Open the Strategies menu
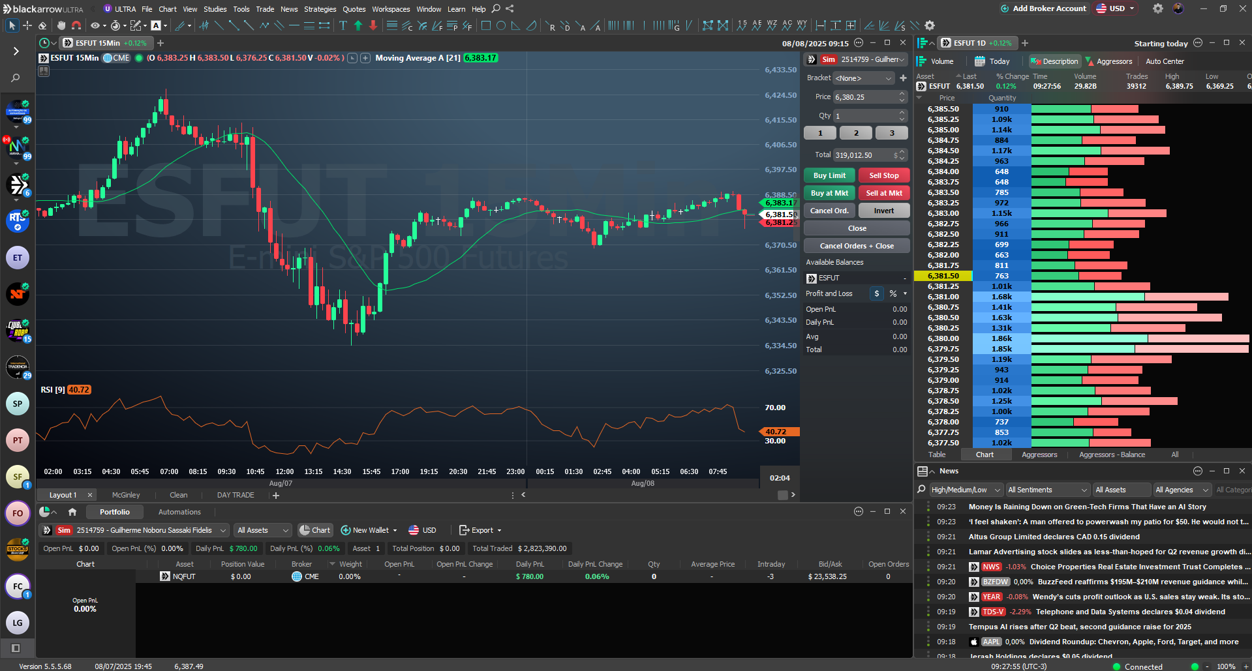 pyautogui.click(x=320, y=9)
